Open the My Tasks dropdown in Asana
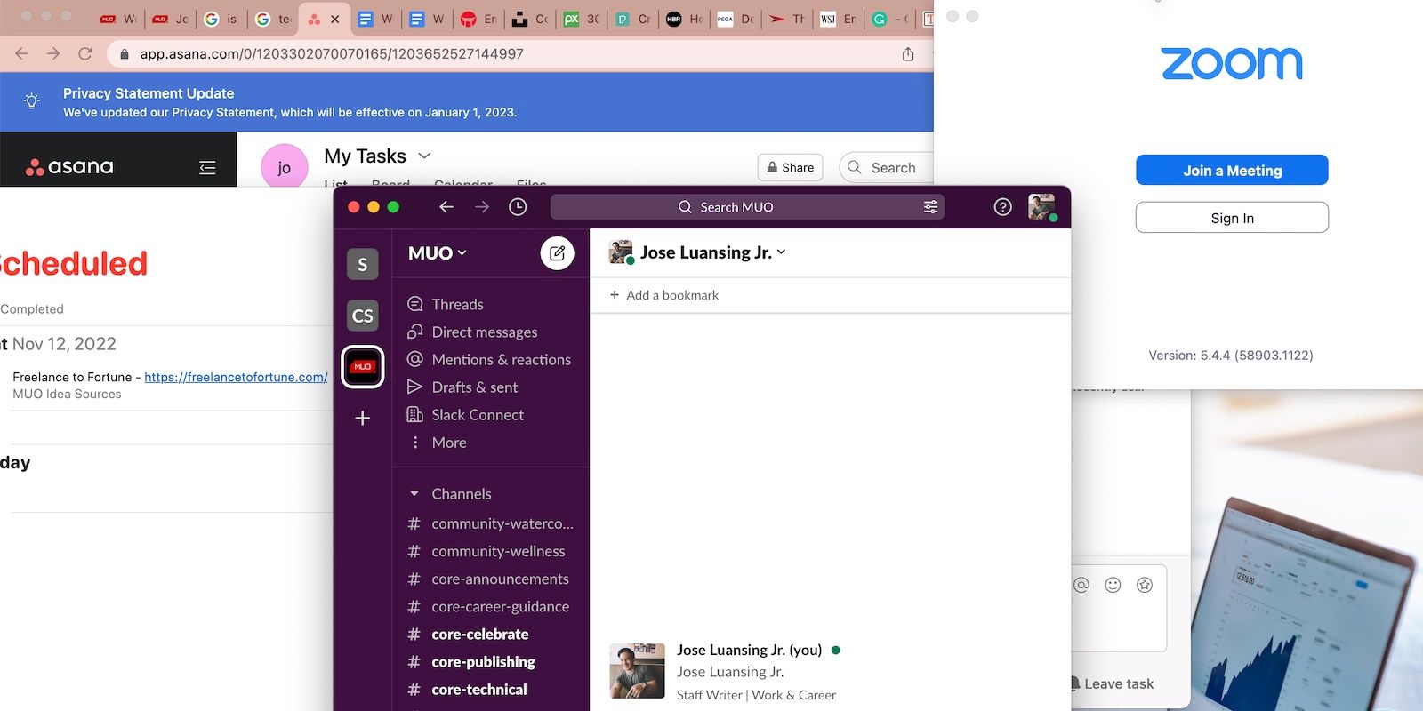Screen dimensions: 1423x711 424,156
